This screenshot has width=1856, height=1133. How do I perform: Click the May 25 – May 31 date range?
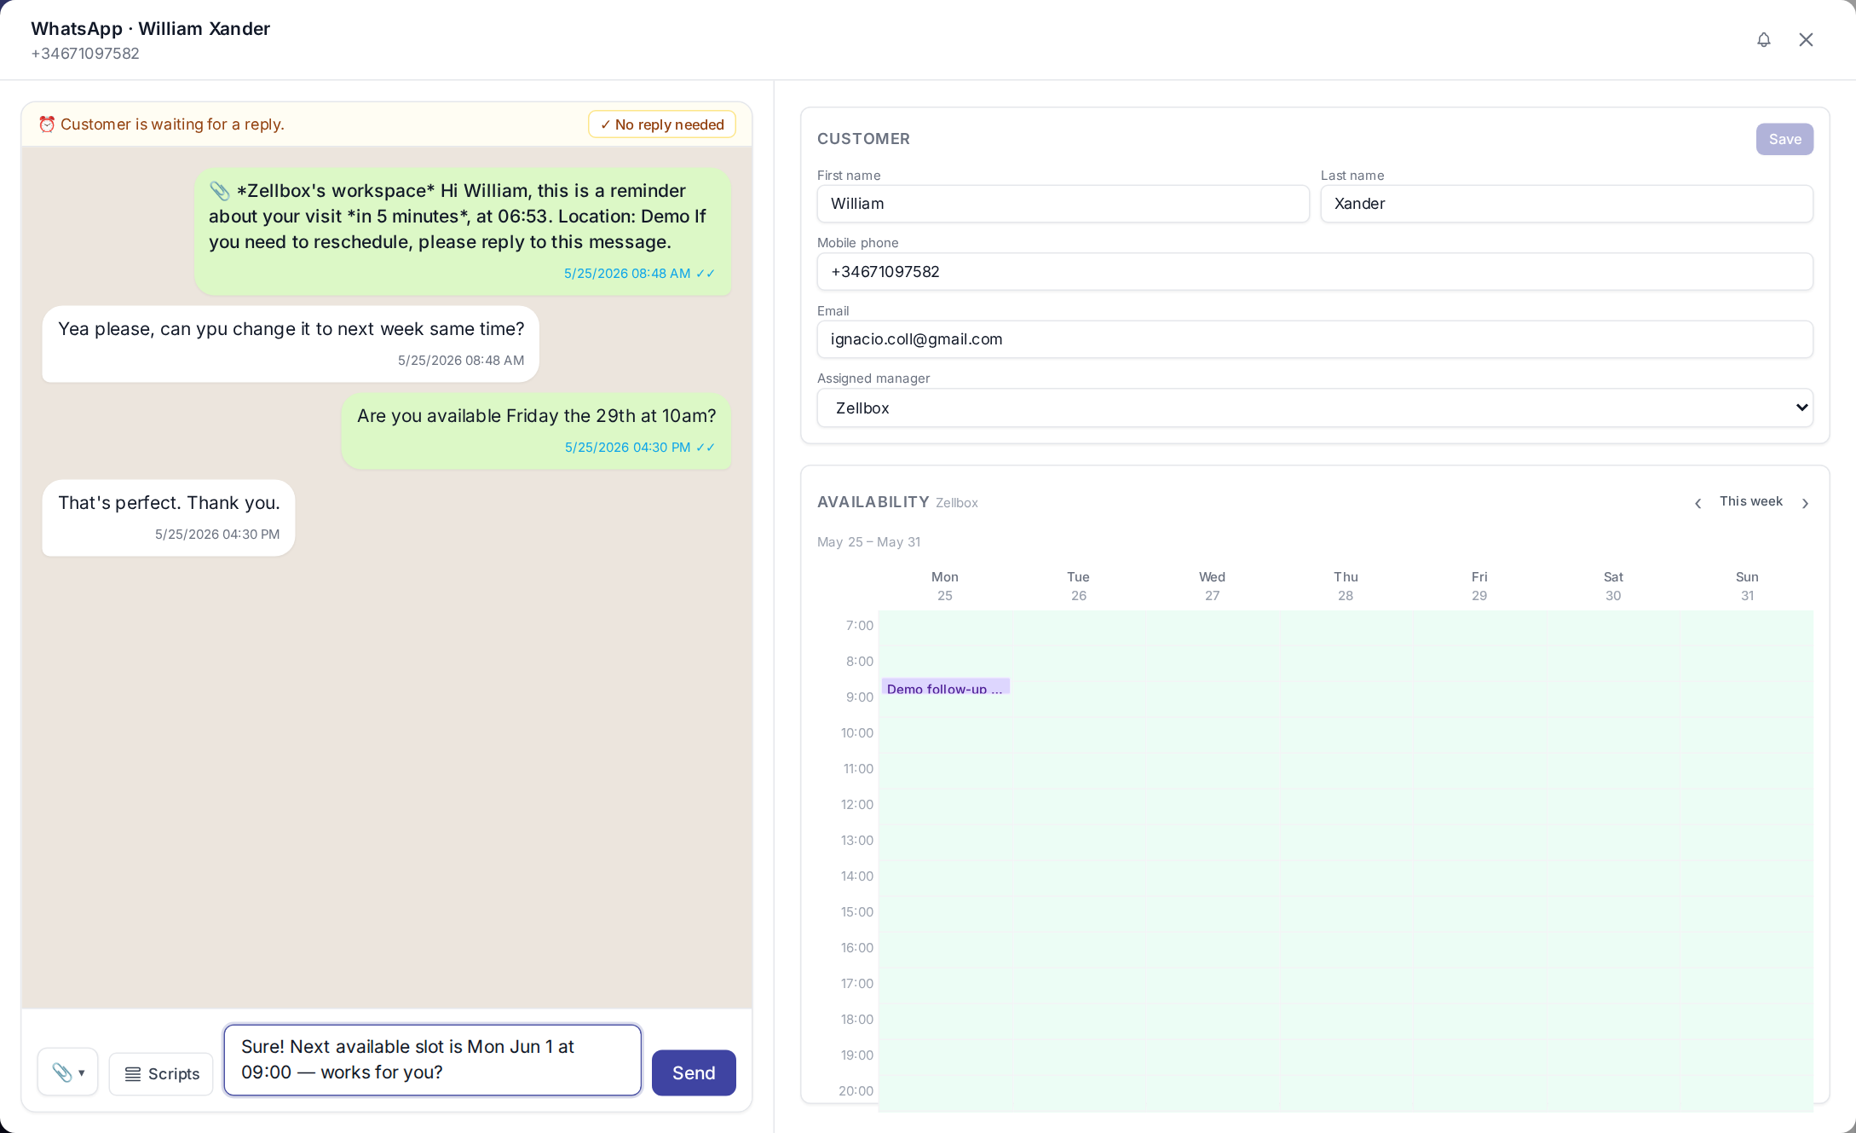coord(868,542)
